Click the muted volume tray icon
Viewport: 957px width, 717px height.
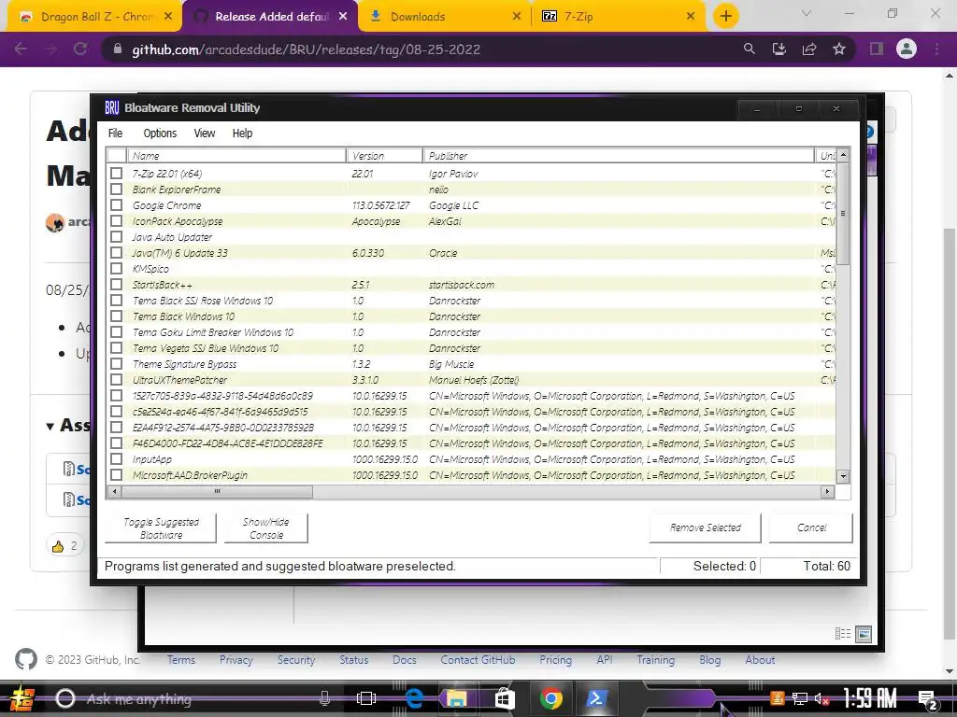pos(821,699)
